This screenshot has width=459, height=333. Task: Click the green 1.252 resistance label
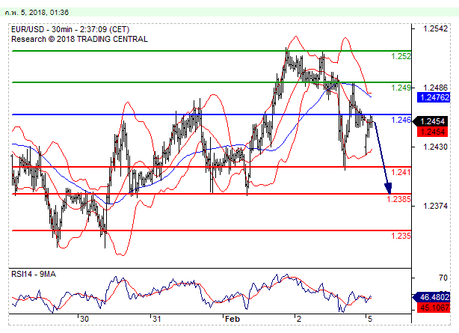pos(401,56)
